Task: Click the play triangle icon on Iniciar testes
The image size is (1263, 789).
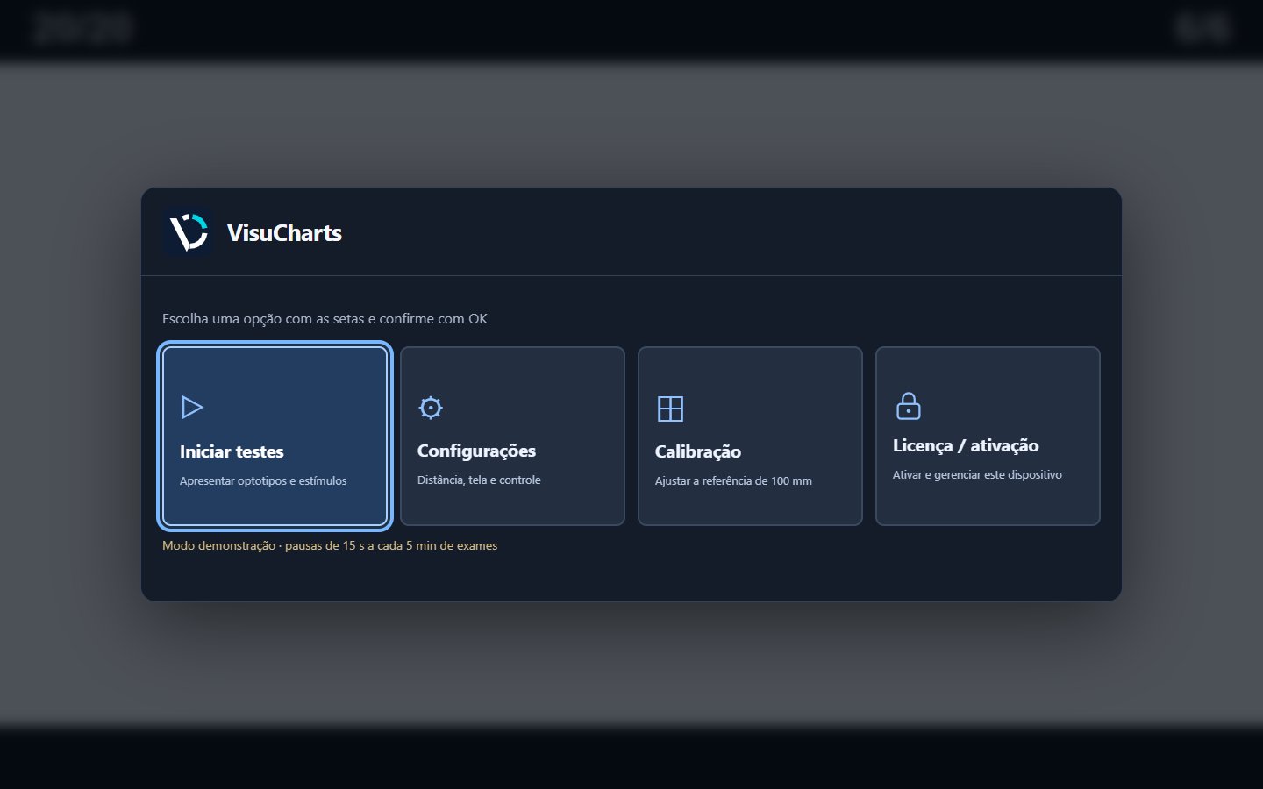Action: 192,408
